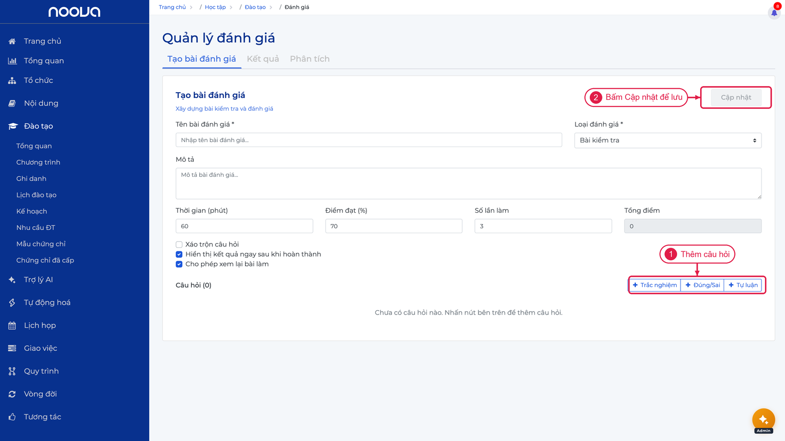Go to Trang chủ breadcrumb link
Image resolution: width=785 pixels, height=441 pixels.
(172, 7)
